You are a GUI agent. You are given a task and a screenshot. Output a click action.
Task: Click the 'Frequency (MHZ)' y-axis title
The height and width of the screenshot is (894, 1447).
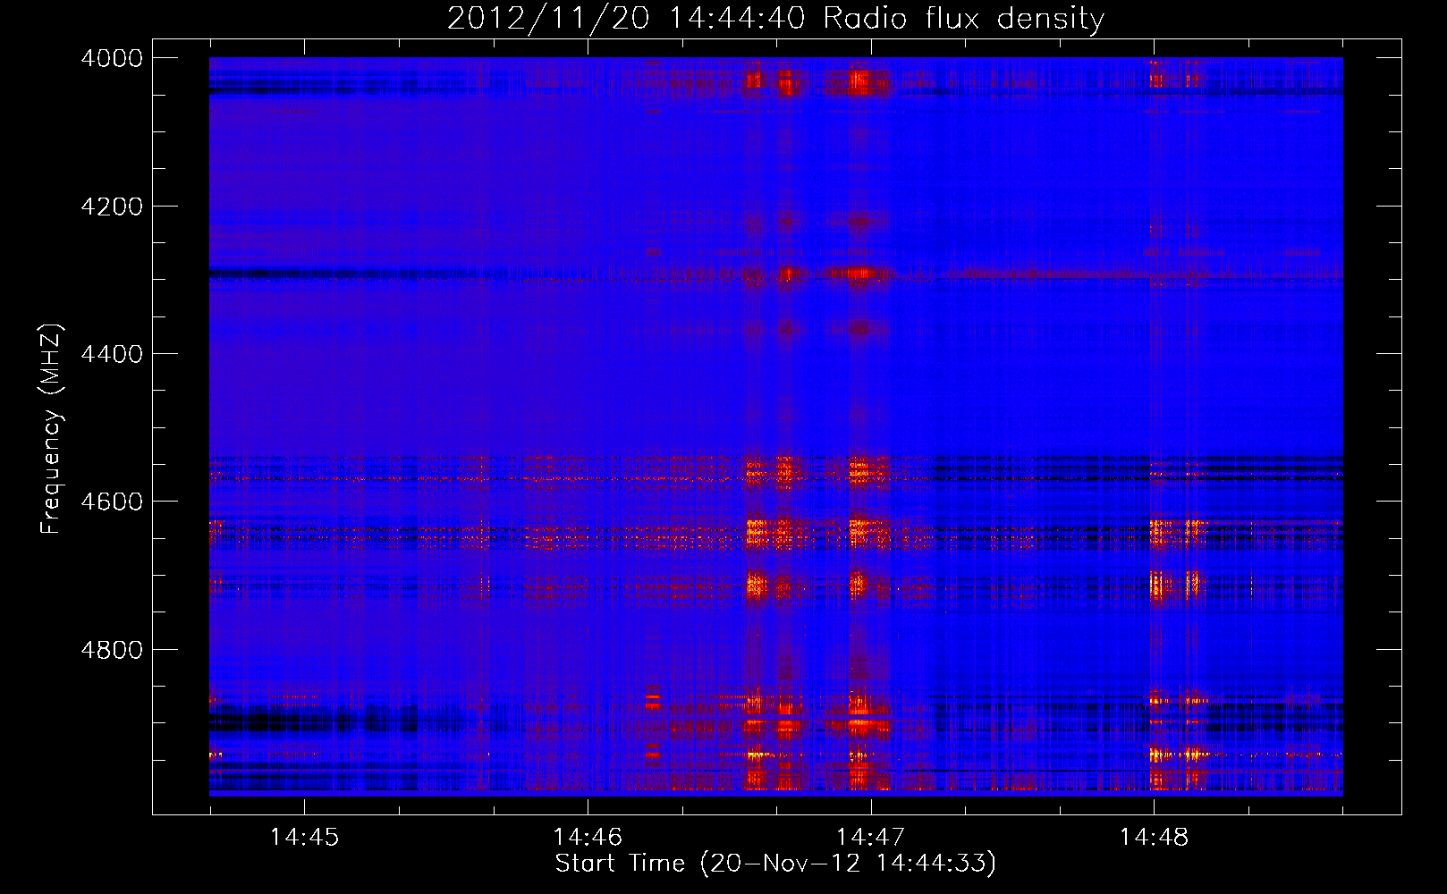click(51, 429)
